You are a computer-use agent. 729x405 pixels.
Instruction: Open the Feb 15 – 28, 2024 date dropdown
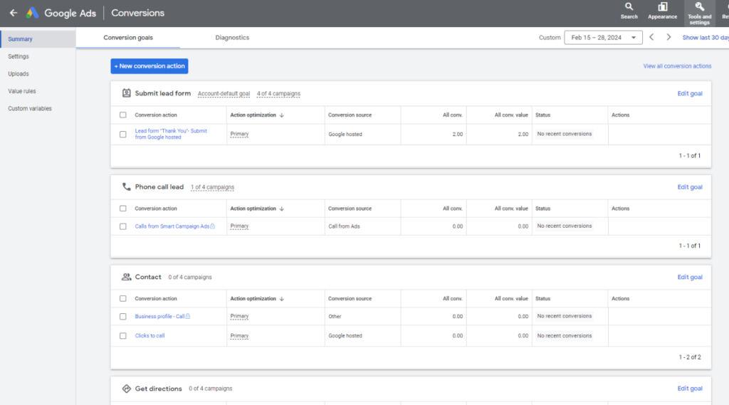[603, 38]
